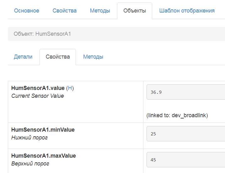Click the (H) history link beside HumSensorA1.value
Image resolution: width=225 pixels, height=173 pixels.
pos(70,88)
